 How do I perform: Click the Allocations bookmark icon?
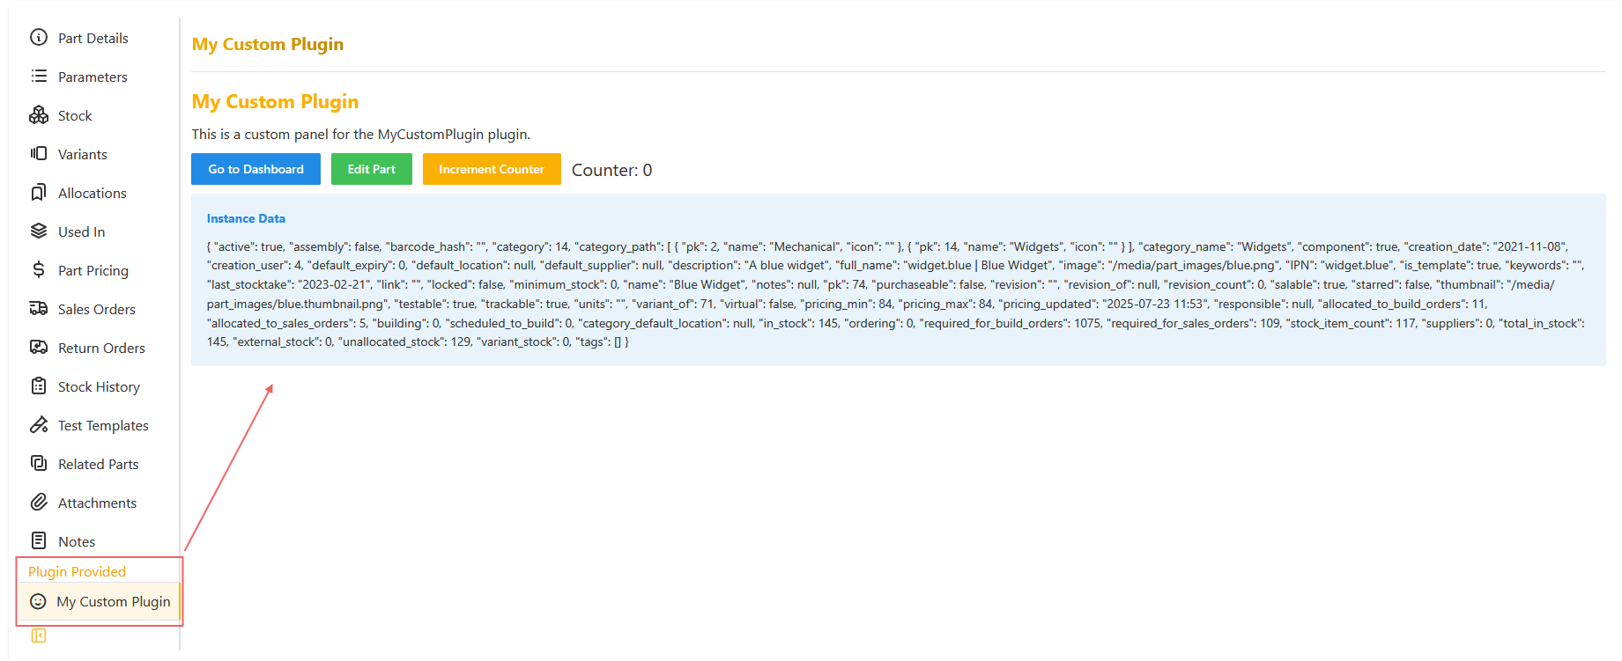pyautogui.click(x=39, y=193)
